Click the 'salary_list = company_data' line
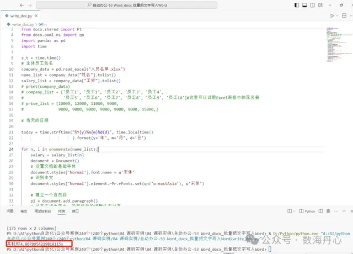The image size is (353, 254). pos(71,81)
